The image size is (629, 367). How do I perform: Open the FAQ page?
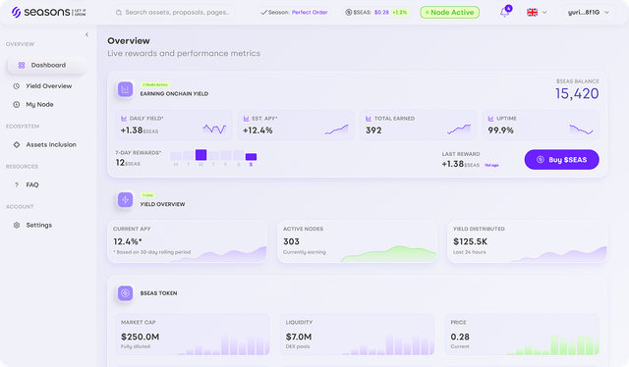coord(32,184)
